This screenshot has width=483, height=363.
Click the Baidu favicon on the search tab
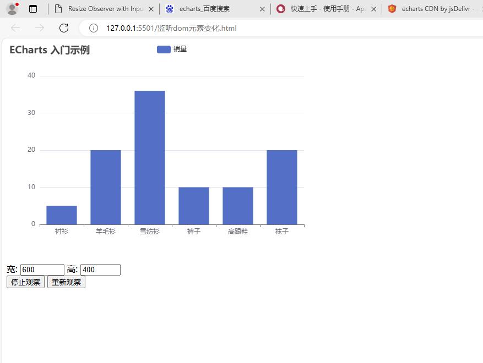169,9
